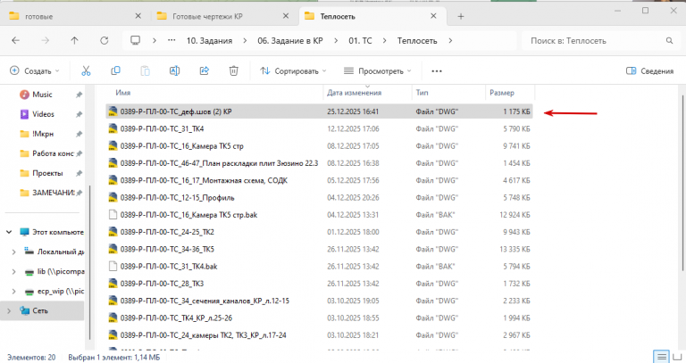
Task: Click the DWG icon of 0389-Р-ПЛ-00-ТС_31_ТК4
Action: coord(113,128)
